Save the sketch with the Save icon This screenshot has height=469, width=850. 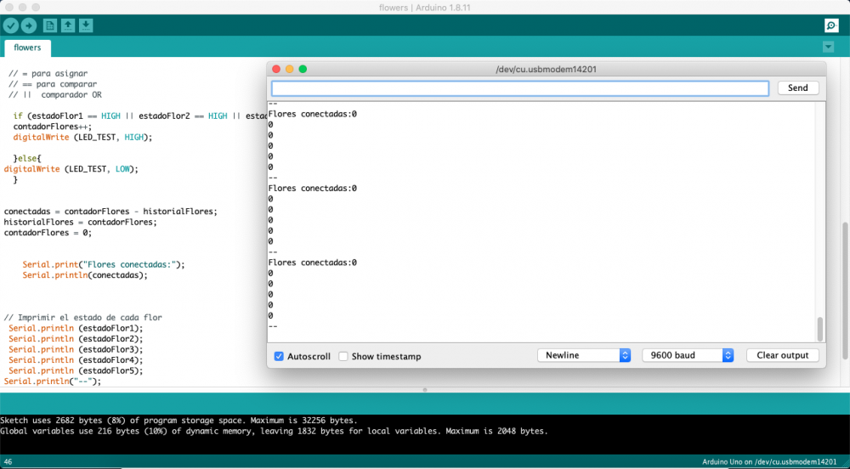(86, 25)
